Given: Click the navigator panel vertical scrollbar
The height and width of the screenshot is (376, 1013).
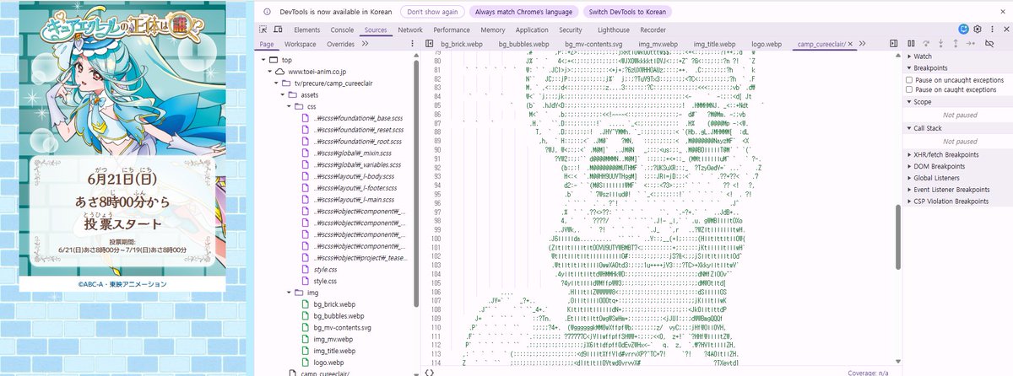Looking at the screenshot, I should click(417, 185).
